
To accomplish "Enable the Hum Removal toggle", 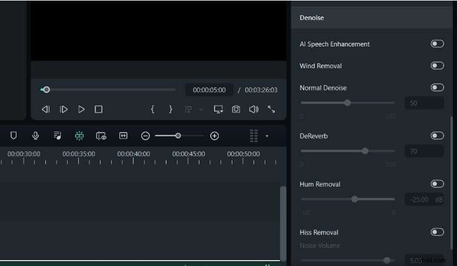I will tap(437, 184).
